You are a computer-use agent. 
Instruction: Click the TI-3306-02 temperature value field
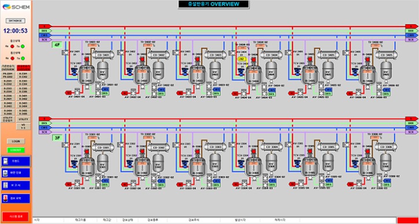point(375,137)
